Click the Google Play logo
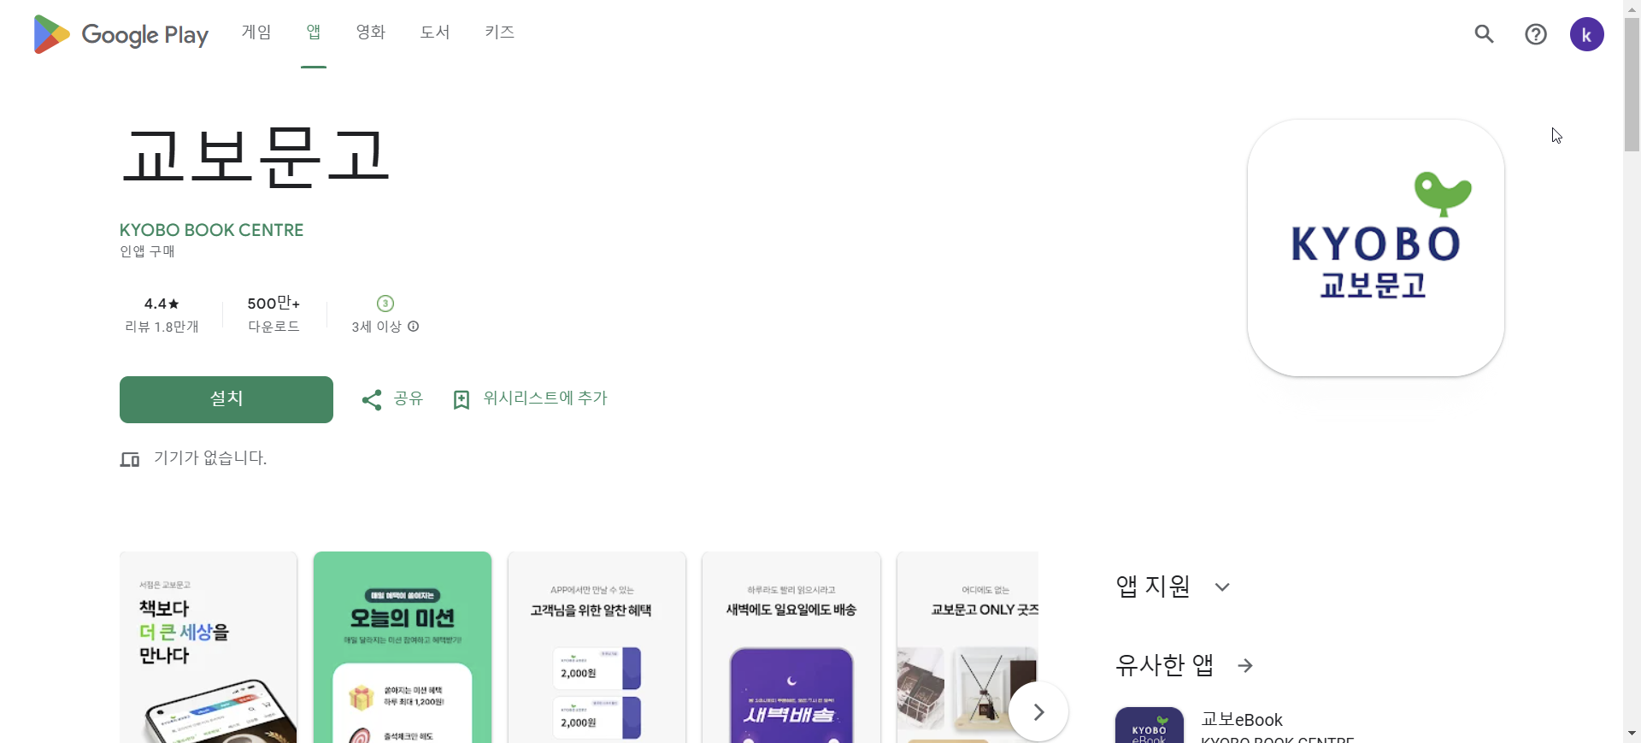 [x=121, y=34]
